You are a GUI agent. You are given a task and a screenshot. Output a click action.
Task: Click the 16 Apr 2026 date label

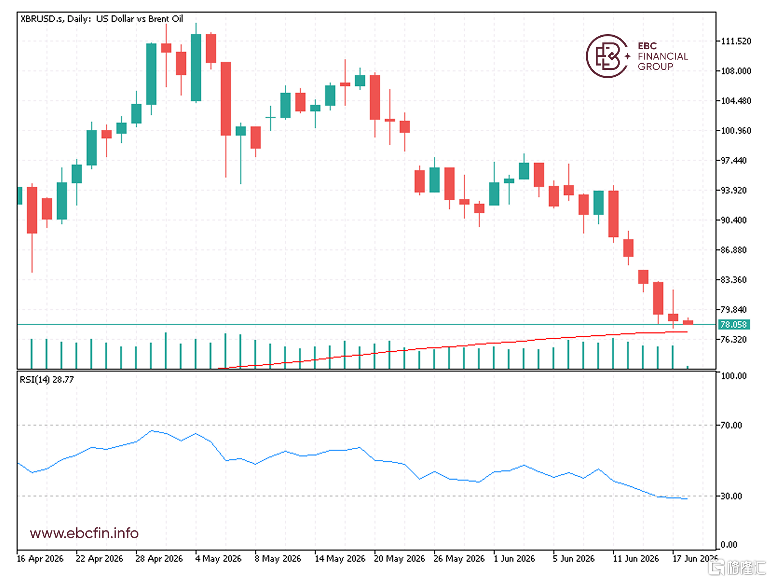pos(40,559)
